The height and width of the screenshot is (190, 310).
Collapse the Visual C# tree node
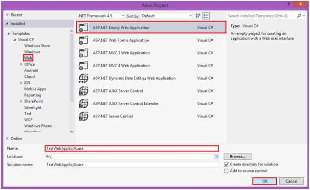[x=15, y=40]
